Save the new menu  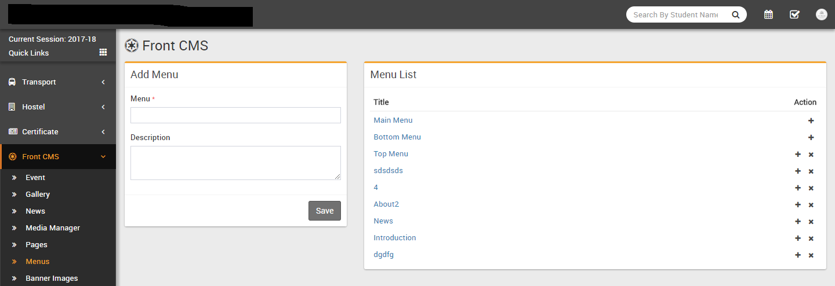[x=324, y=211]
